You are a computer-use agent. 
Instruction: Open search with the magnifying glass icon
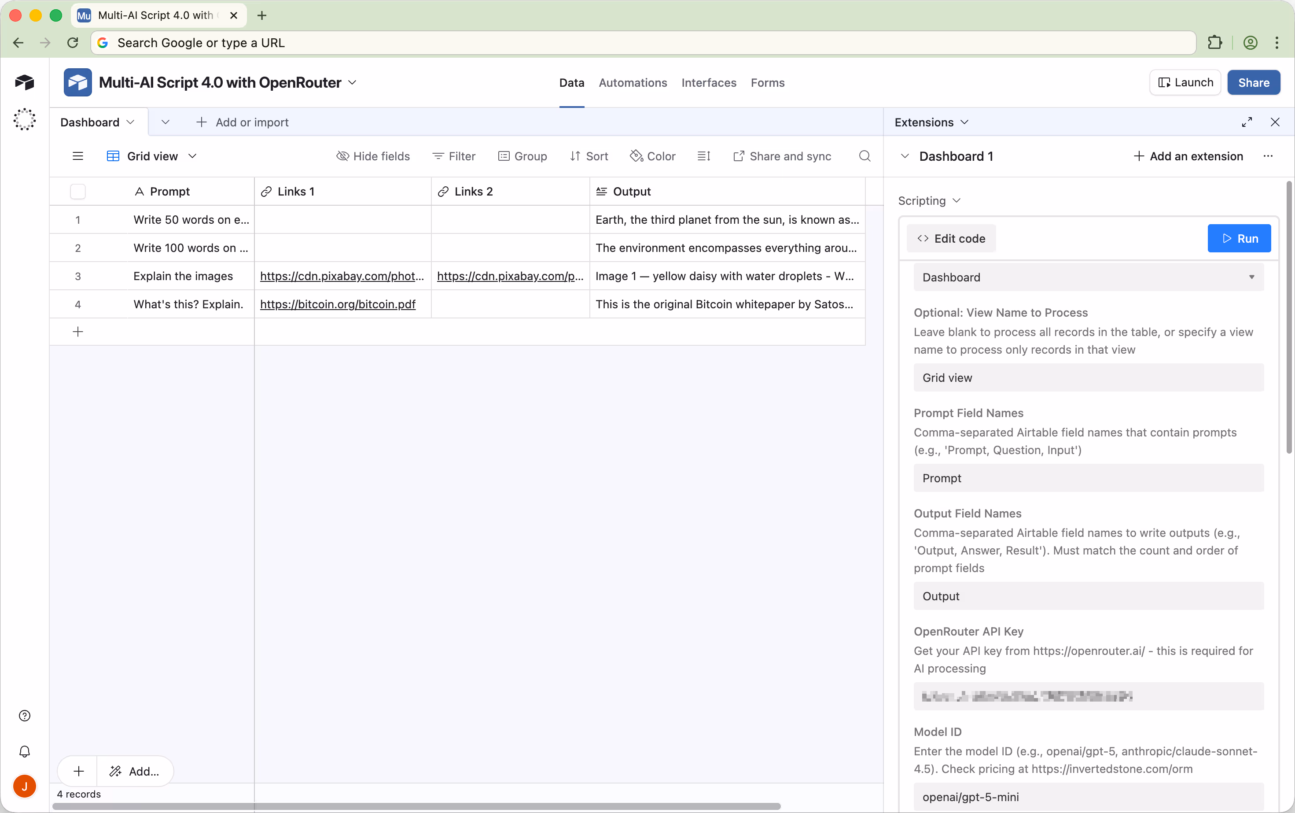(864, 156)
